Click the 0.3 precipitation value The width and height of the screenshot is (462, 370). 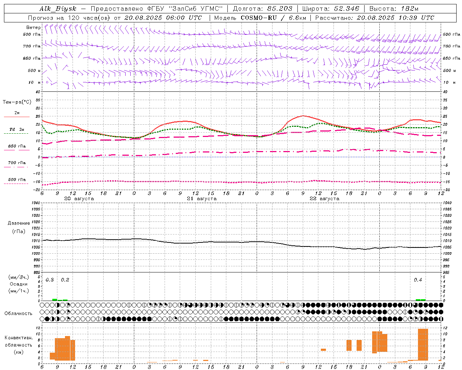click(50, 280)
